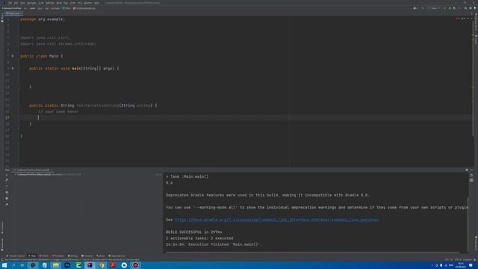Open Adobe Acrobat from the taskbar
The width and height of the screenshot is (478, 269).
(x=113, y=265)
